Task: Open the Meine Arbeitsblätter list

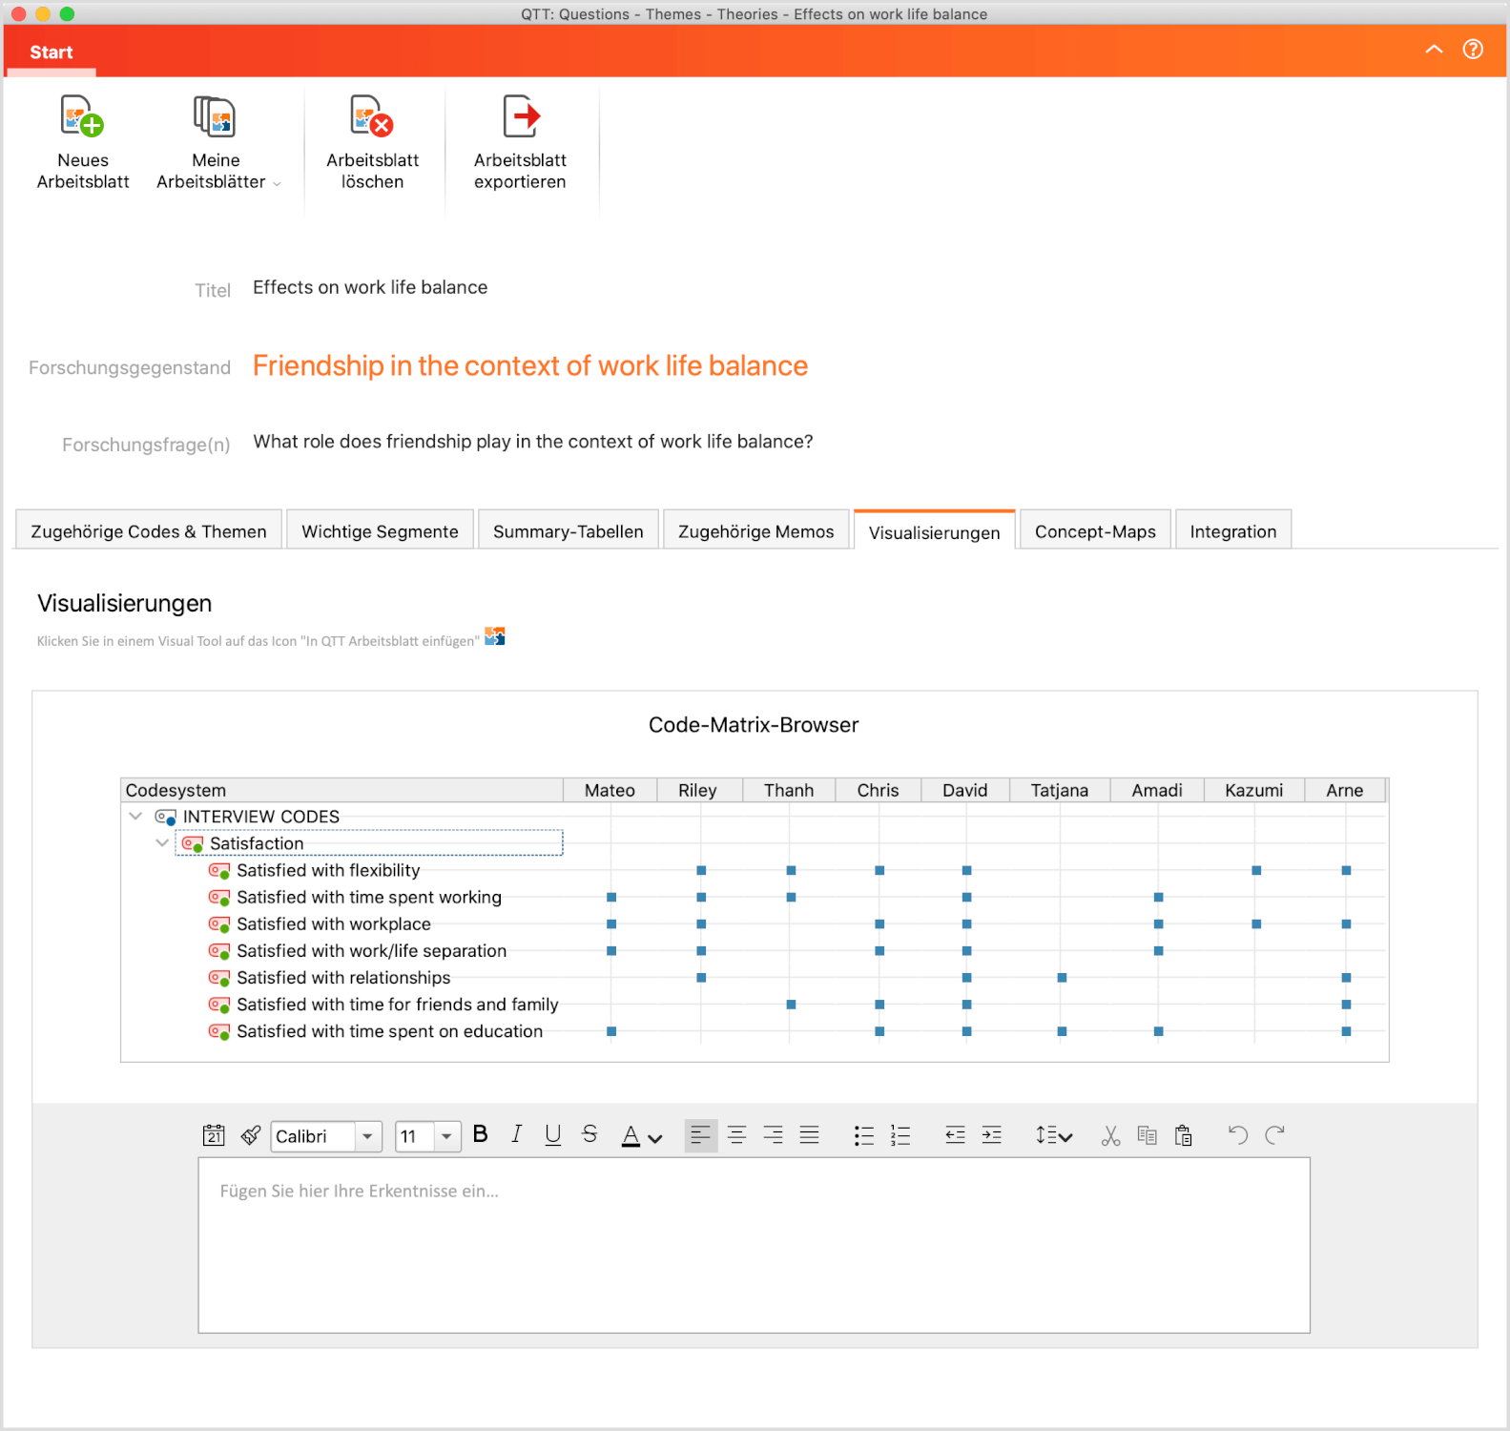Action: pos(217,142)
